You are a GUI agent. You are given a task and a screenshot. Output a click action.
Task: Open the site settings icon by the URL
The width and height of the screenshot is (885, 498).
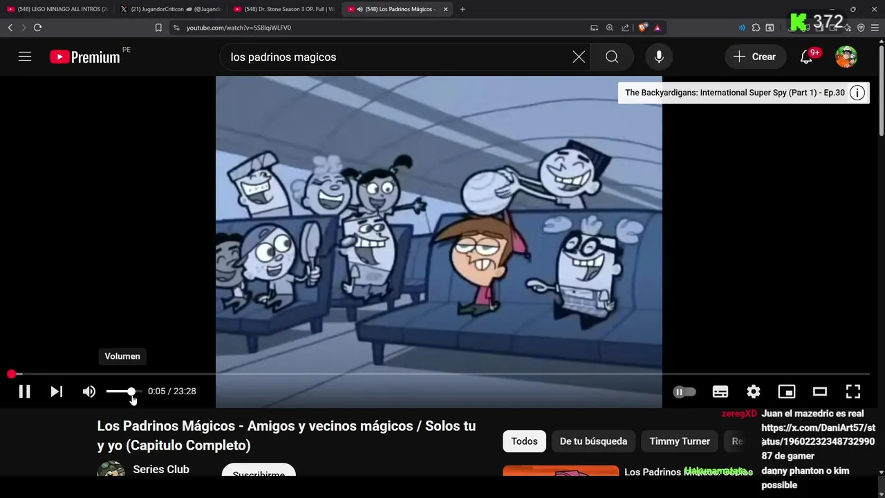pos(176,28)
